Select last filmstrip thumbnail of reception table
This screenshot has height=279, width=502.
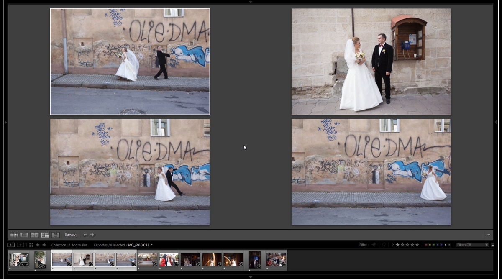click(276, 260)
